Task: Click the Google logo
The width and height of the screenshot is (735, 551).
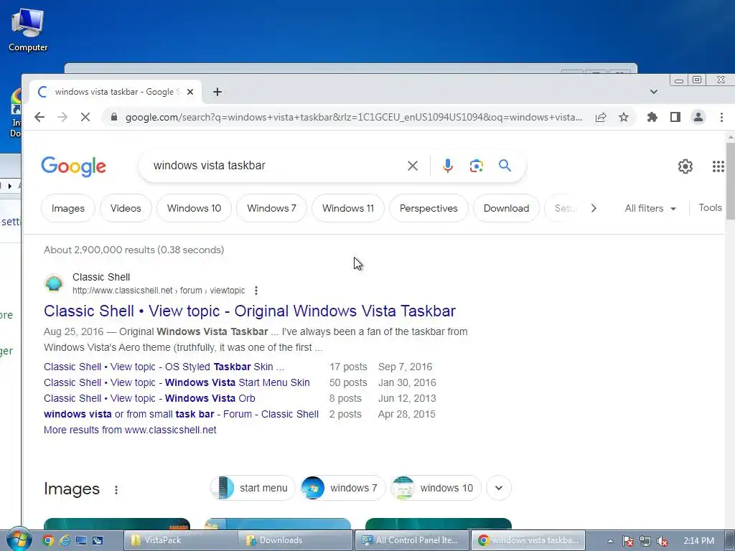Action: click(74, 166)
